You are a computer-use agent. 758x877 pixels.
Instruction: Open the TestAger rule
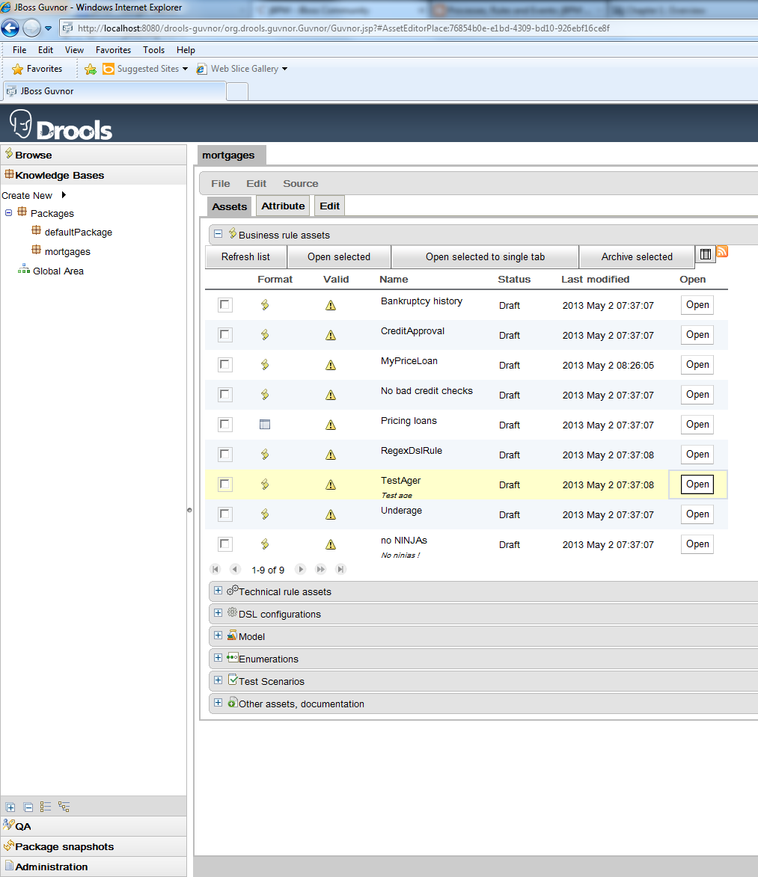click(697, 484)
